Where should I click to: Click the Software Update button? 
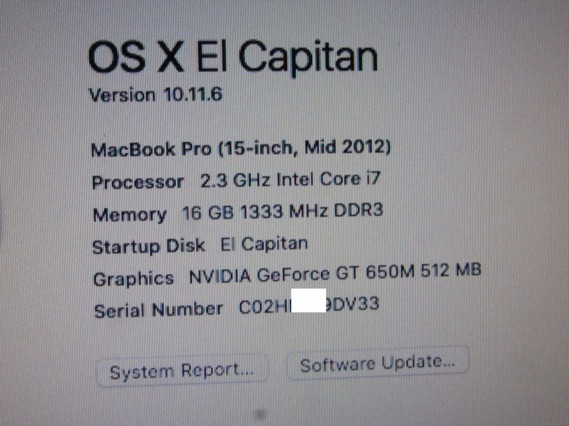point(378,363)
